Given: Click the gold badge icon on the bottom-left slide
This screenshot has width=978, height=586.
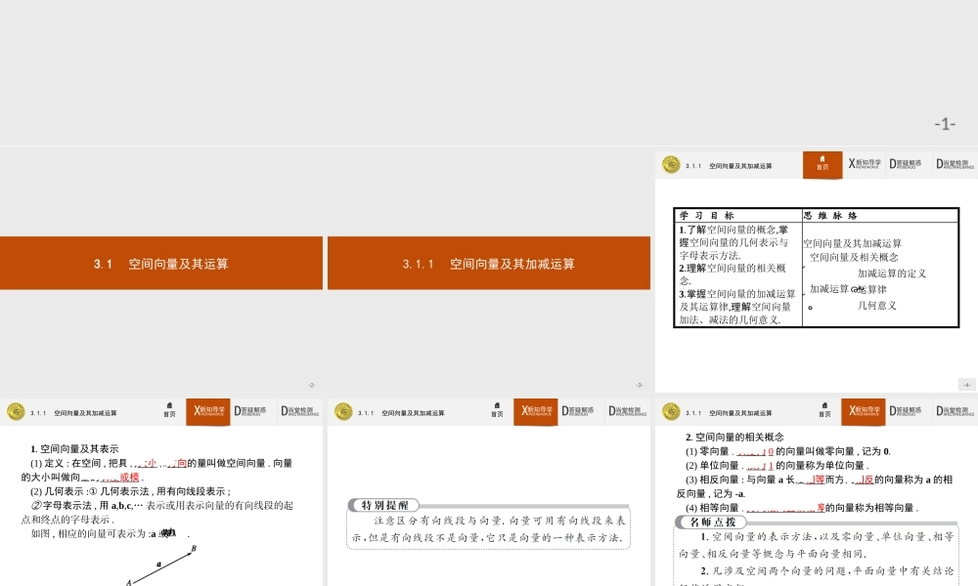Looking at the screenshot, I should (16, 411).
